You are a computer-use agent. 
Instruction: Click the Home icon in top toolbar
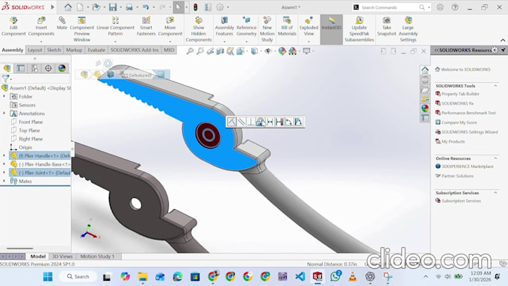coord(68,7)
